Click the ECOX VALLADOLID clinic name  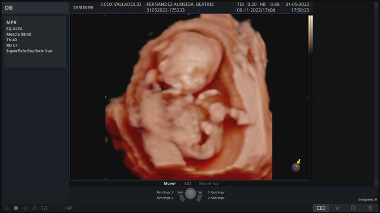(121, 4)
